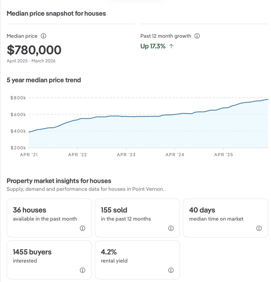Show the rental yield info tooltip icon

tap(171, 270)
